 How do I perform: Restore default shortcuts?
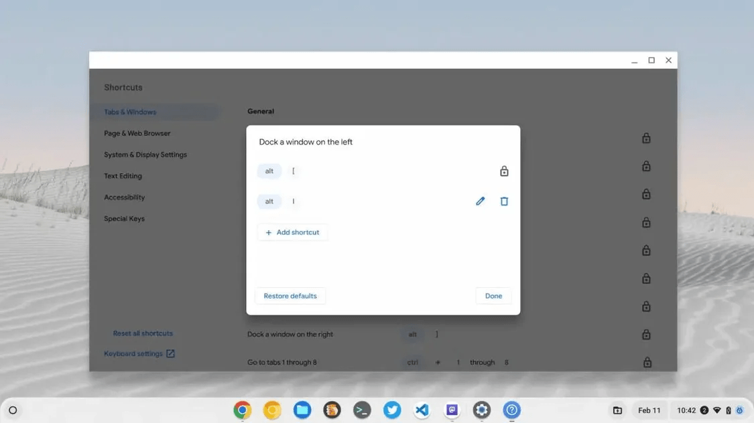290,295
